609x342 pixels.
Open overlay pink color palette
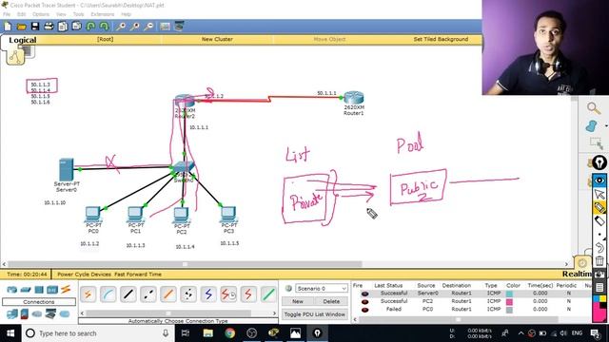(600, 312)
